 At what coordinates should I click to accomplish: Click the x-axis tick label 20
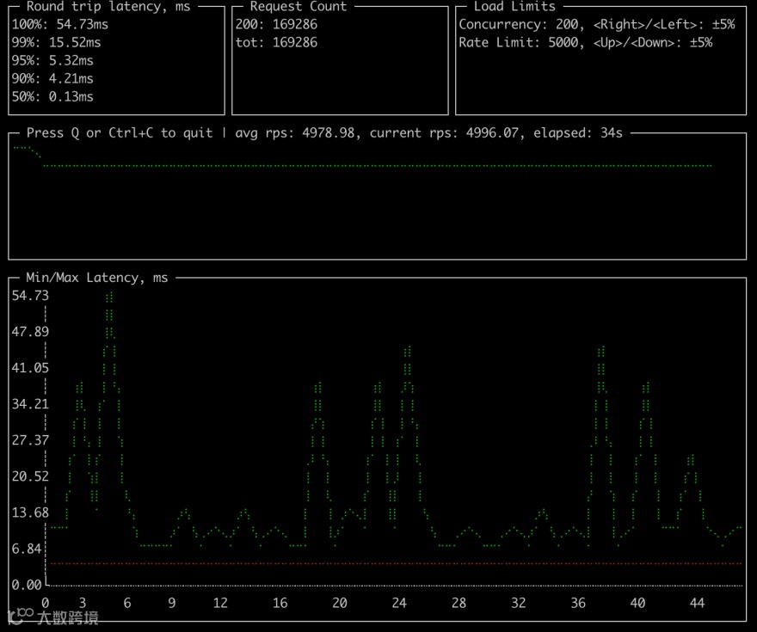tap(340, 603)
